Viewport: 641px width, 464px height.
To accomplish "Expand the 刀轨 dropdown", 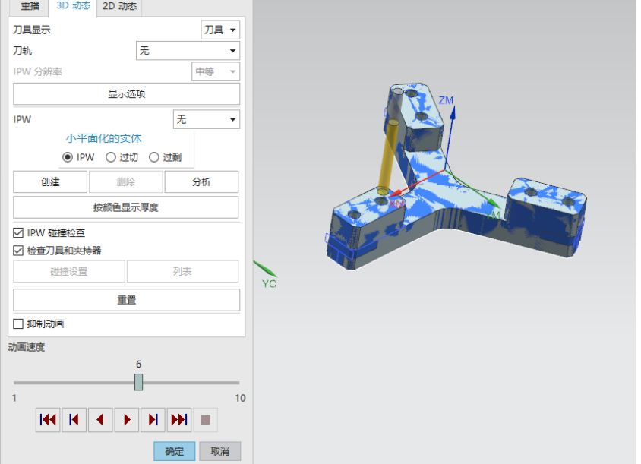I will click(188, 51).
